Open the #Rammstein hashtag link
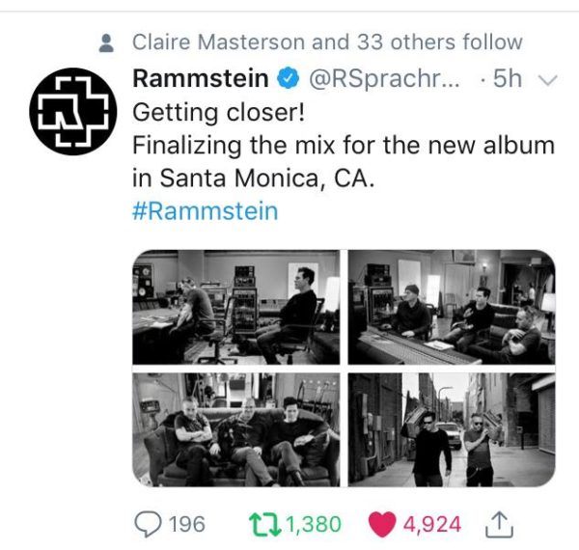 [x=205, y=211]
